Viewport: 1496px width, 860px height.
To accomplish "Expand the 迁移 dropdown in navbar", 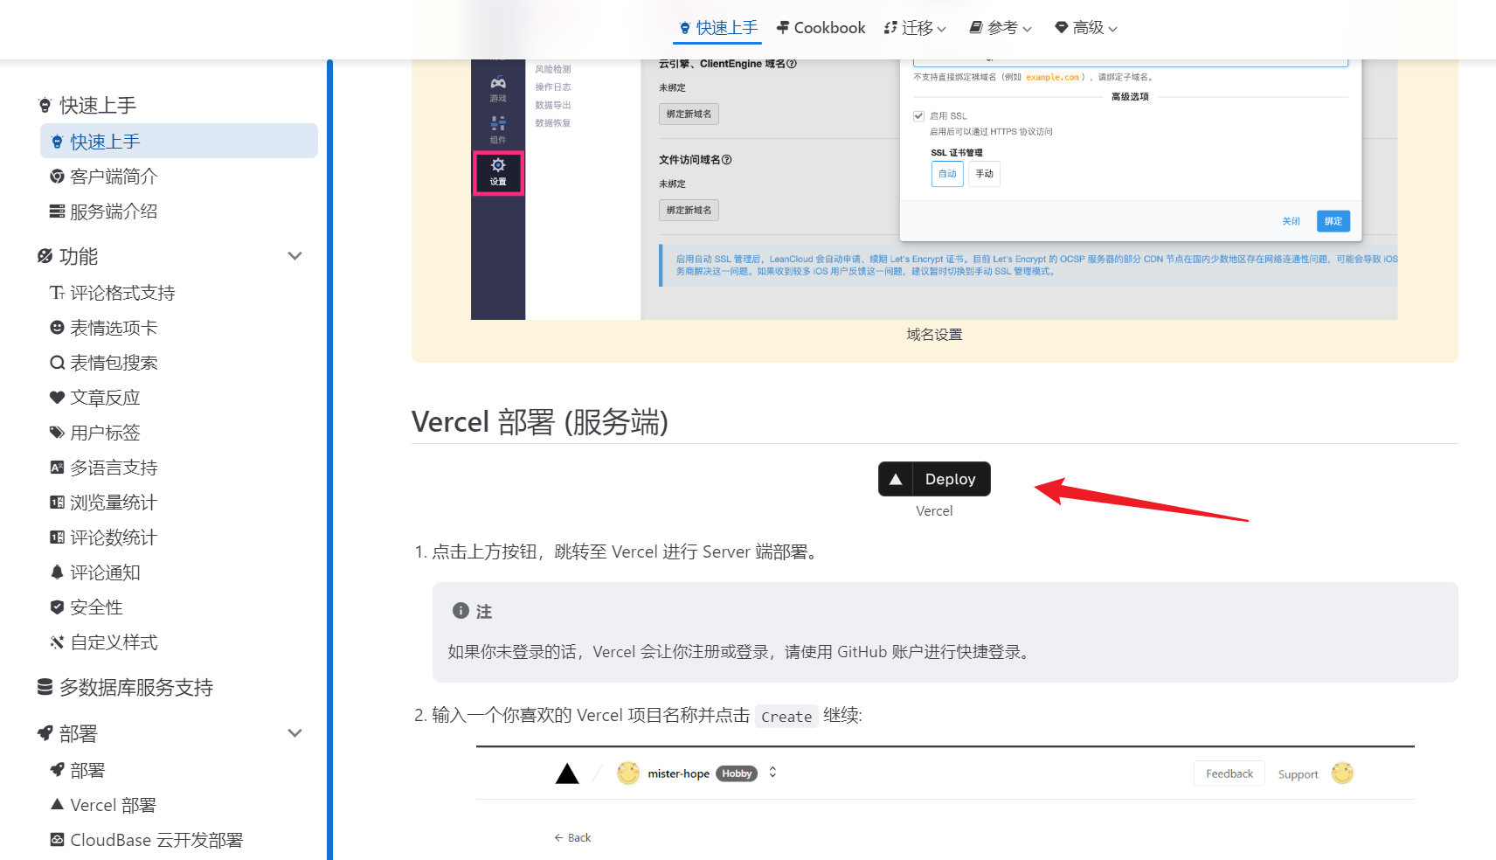I will point(915,28).
